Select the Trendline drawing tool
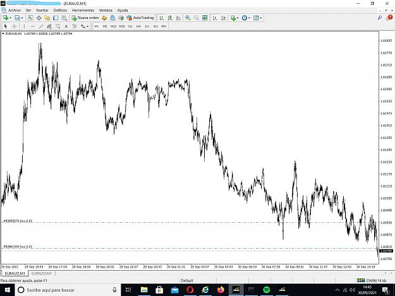Viewport: 395px width, 296px height. pyautogui.click(x=41, y=26)
